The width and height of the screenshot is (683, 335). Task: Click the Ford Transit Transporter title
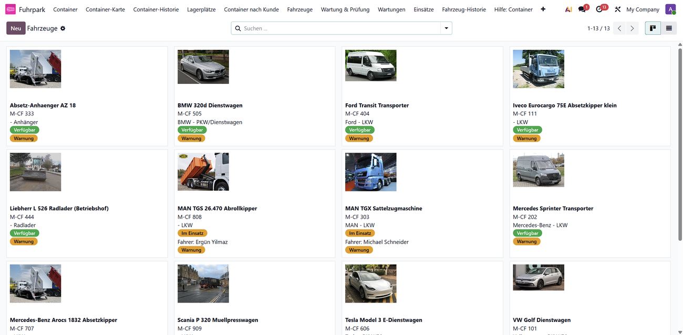(377, 105)
